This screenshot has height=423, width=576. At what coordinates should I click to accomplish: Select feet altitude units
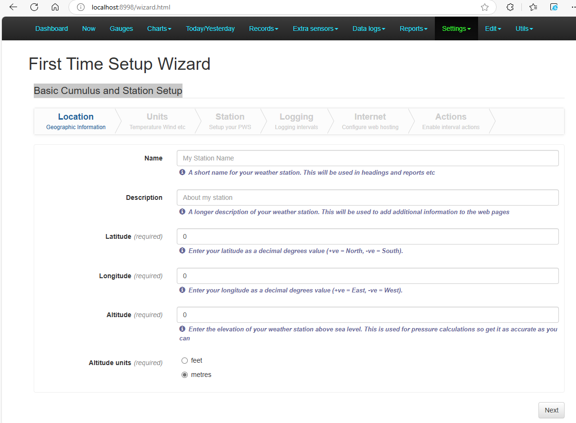[185, 361]
